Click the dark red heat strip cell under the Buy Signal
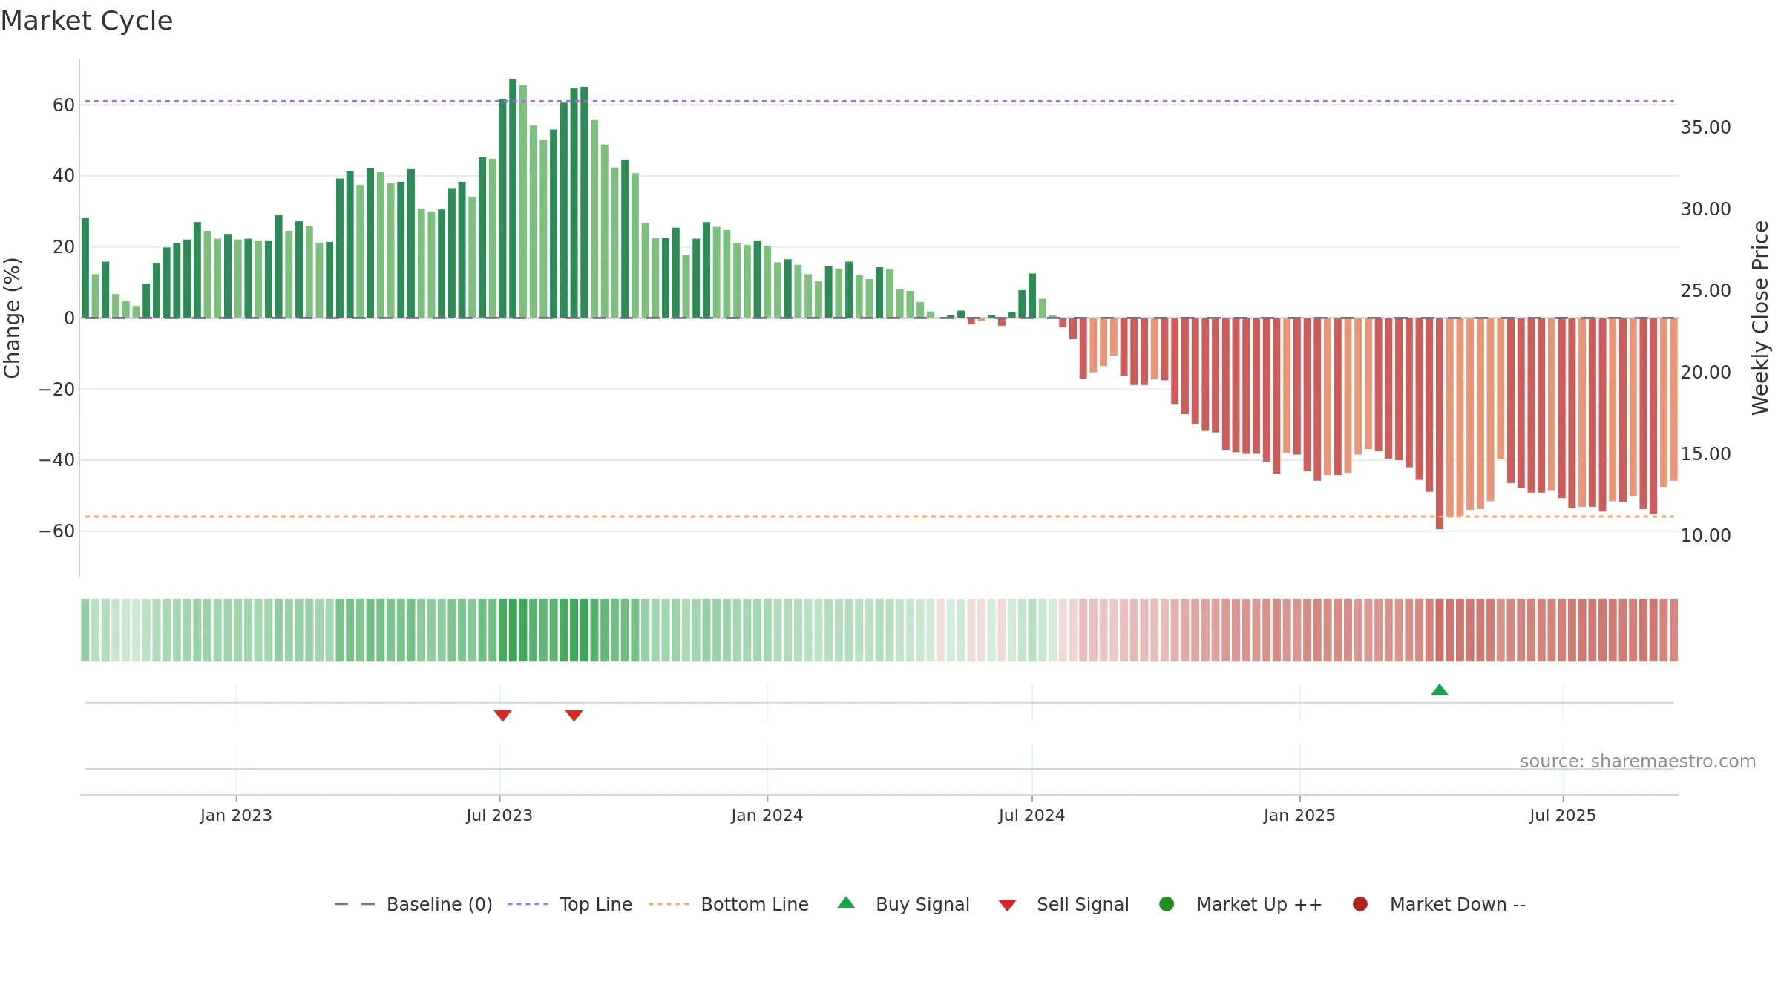The height and width of the screenshot is (1002, 1781). point(1440,630)
